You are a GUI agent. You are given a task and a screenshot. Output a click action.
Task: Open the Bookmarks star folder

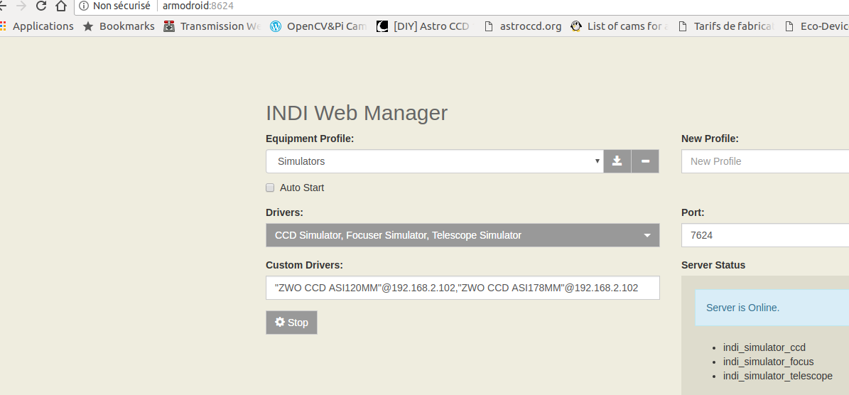coord(119,26)
